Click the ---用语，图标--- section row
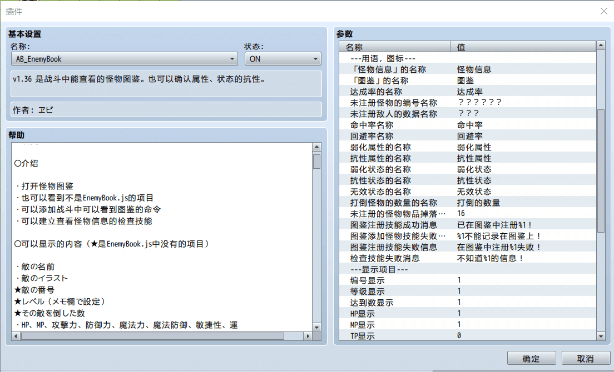This screenshot has width=614, height=372. 468,59
